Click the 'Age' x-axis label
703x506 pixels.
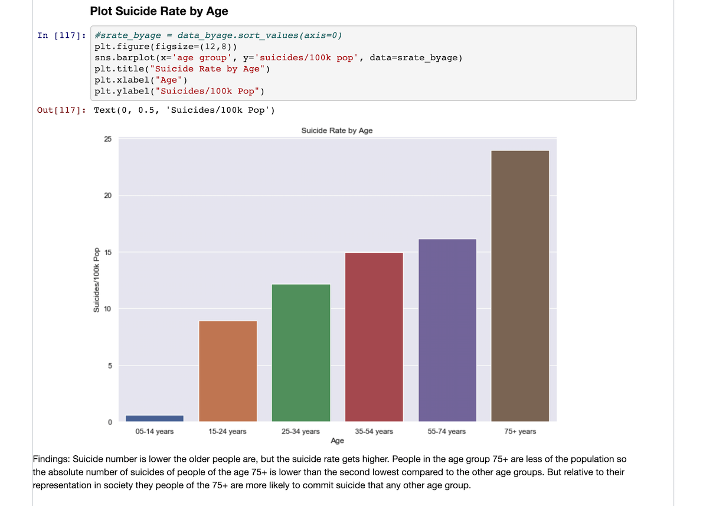(x=336, y=440)
